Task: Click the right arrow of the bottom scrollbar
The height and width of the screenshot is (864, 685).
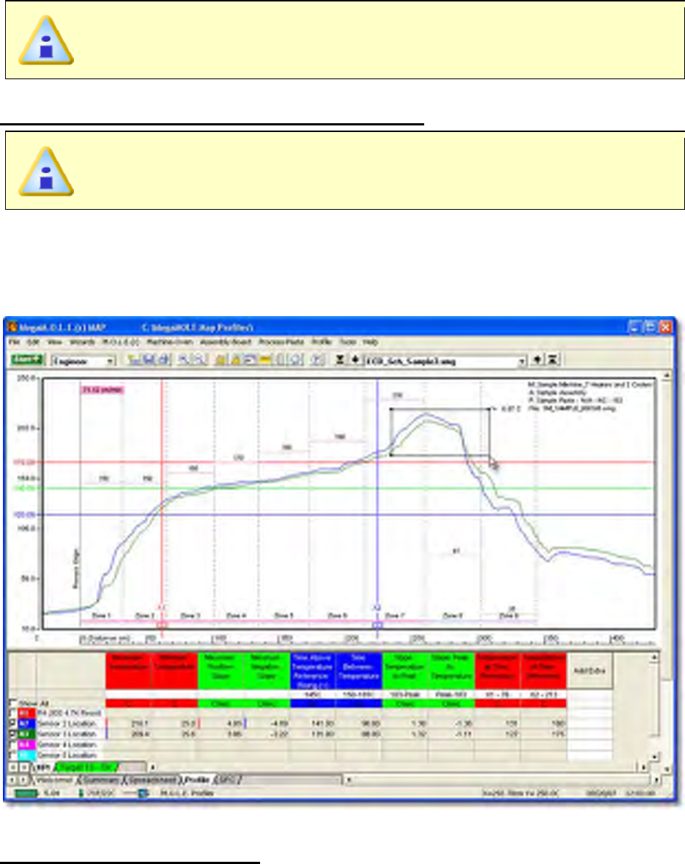Action: pos(655,780)
